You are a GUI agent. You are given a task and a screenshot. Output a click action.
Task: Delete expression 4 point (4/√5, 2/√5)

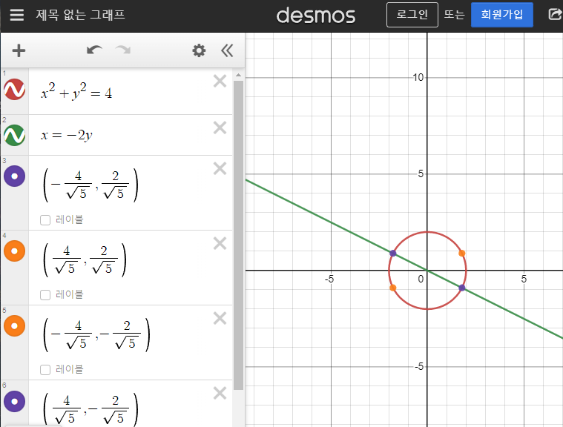[x=220, y=243]
